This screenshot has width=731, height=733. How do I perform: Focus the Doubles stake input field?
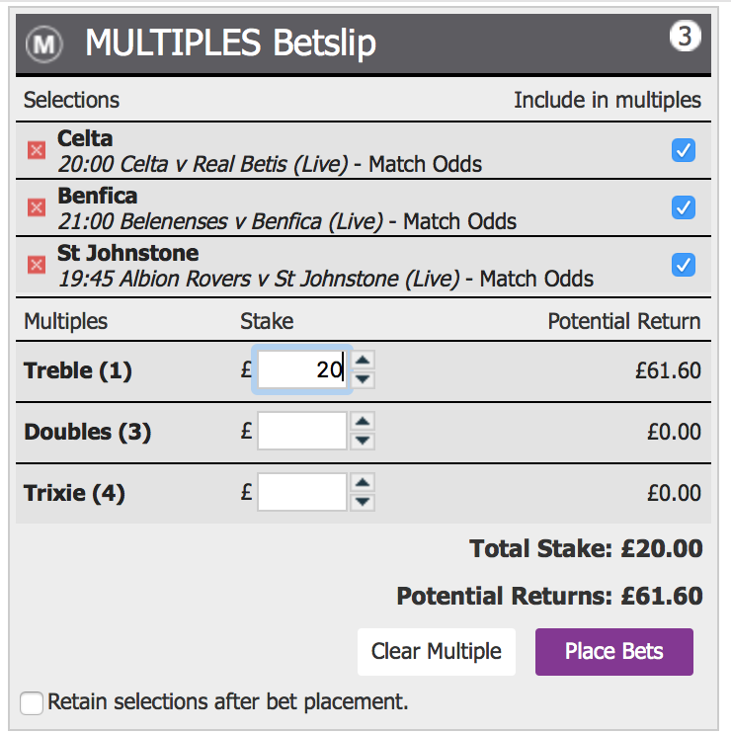click(302, 432)
